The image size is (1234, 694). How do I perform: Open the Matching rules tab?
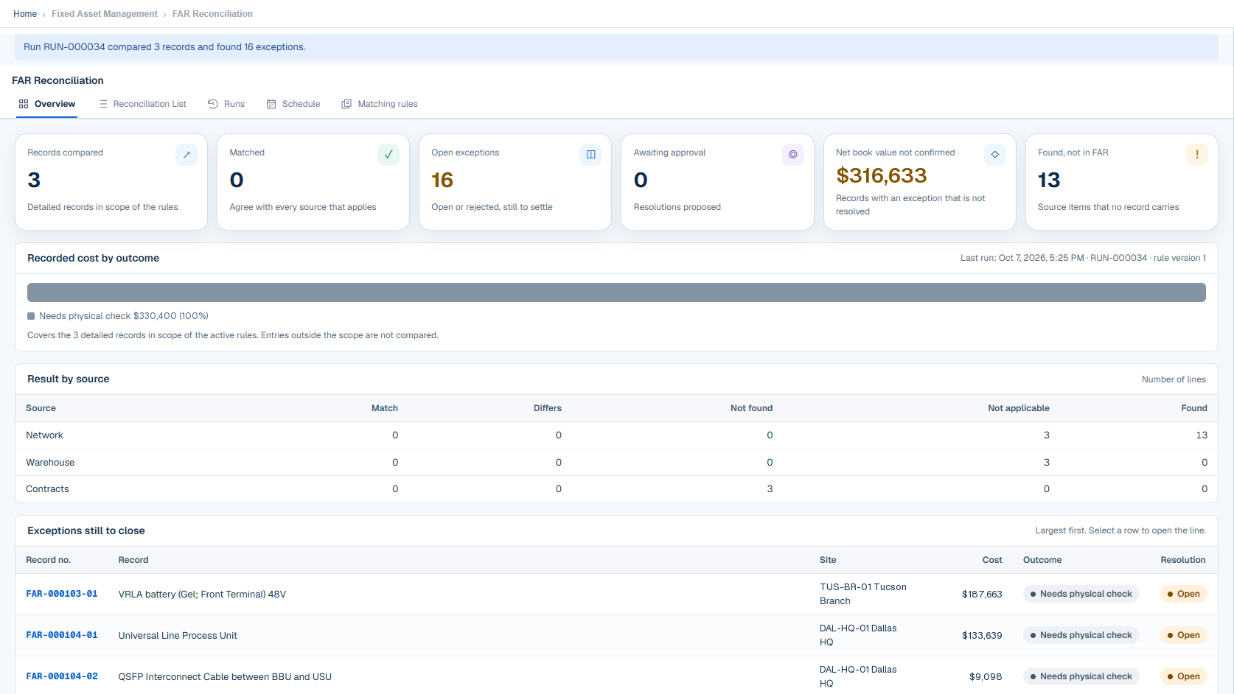(380, 104)
